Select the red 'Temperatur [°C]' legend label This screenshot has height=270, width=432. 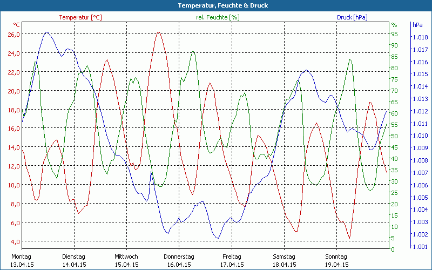tap(80, 17)
